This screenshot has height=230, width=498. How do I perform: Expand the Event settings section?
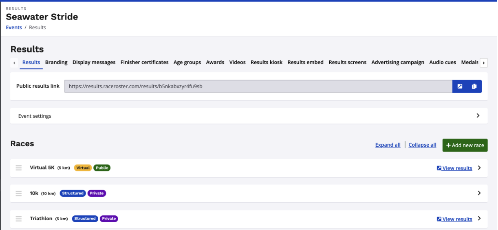[478, 116]
